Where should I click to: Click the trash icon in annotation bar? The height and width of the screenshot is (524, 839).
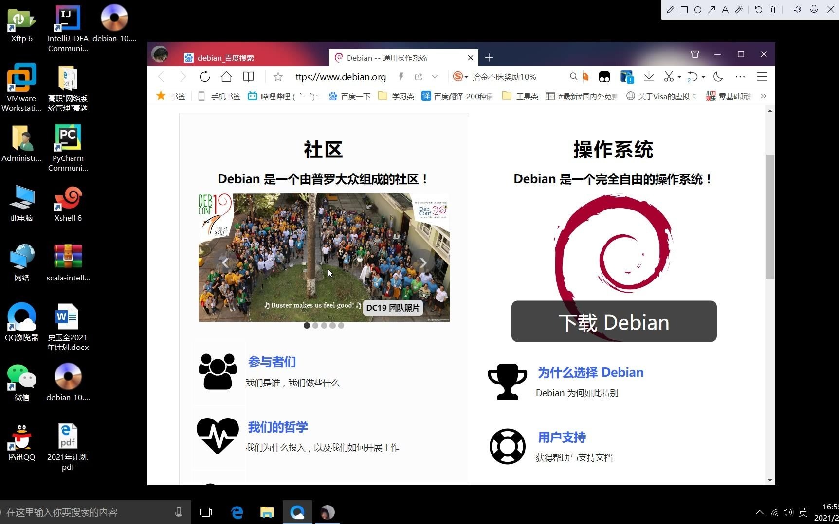coord(772,10)
